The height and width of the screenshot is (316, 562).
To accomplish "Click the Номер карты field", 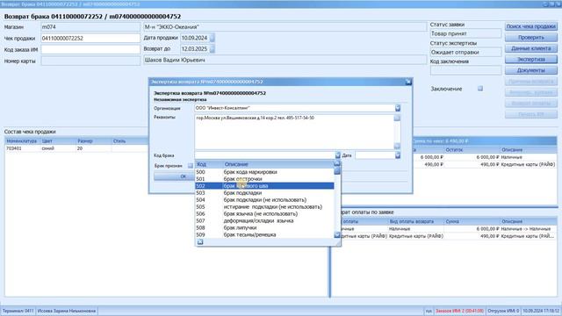I will tap(90, 61).
